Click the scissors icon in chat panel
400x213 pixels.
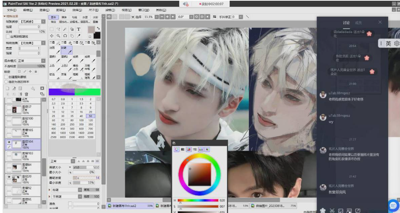pyautogui.click(x=332, y=210)
